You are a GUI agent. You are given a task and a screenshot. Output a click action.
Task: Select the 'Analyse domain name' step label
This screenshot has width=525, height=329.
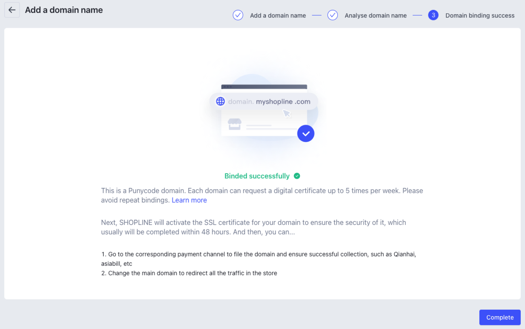click(x=376, y=15)
